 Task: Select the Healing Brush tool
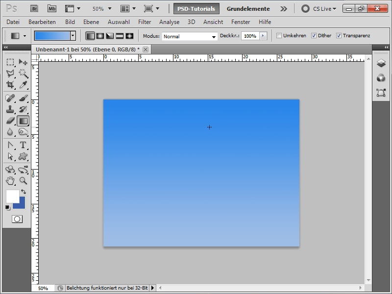click(10, 98)
